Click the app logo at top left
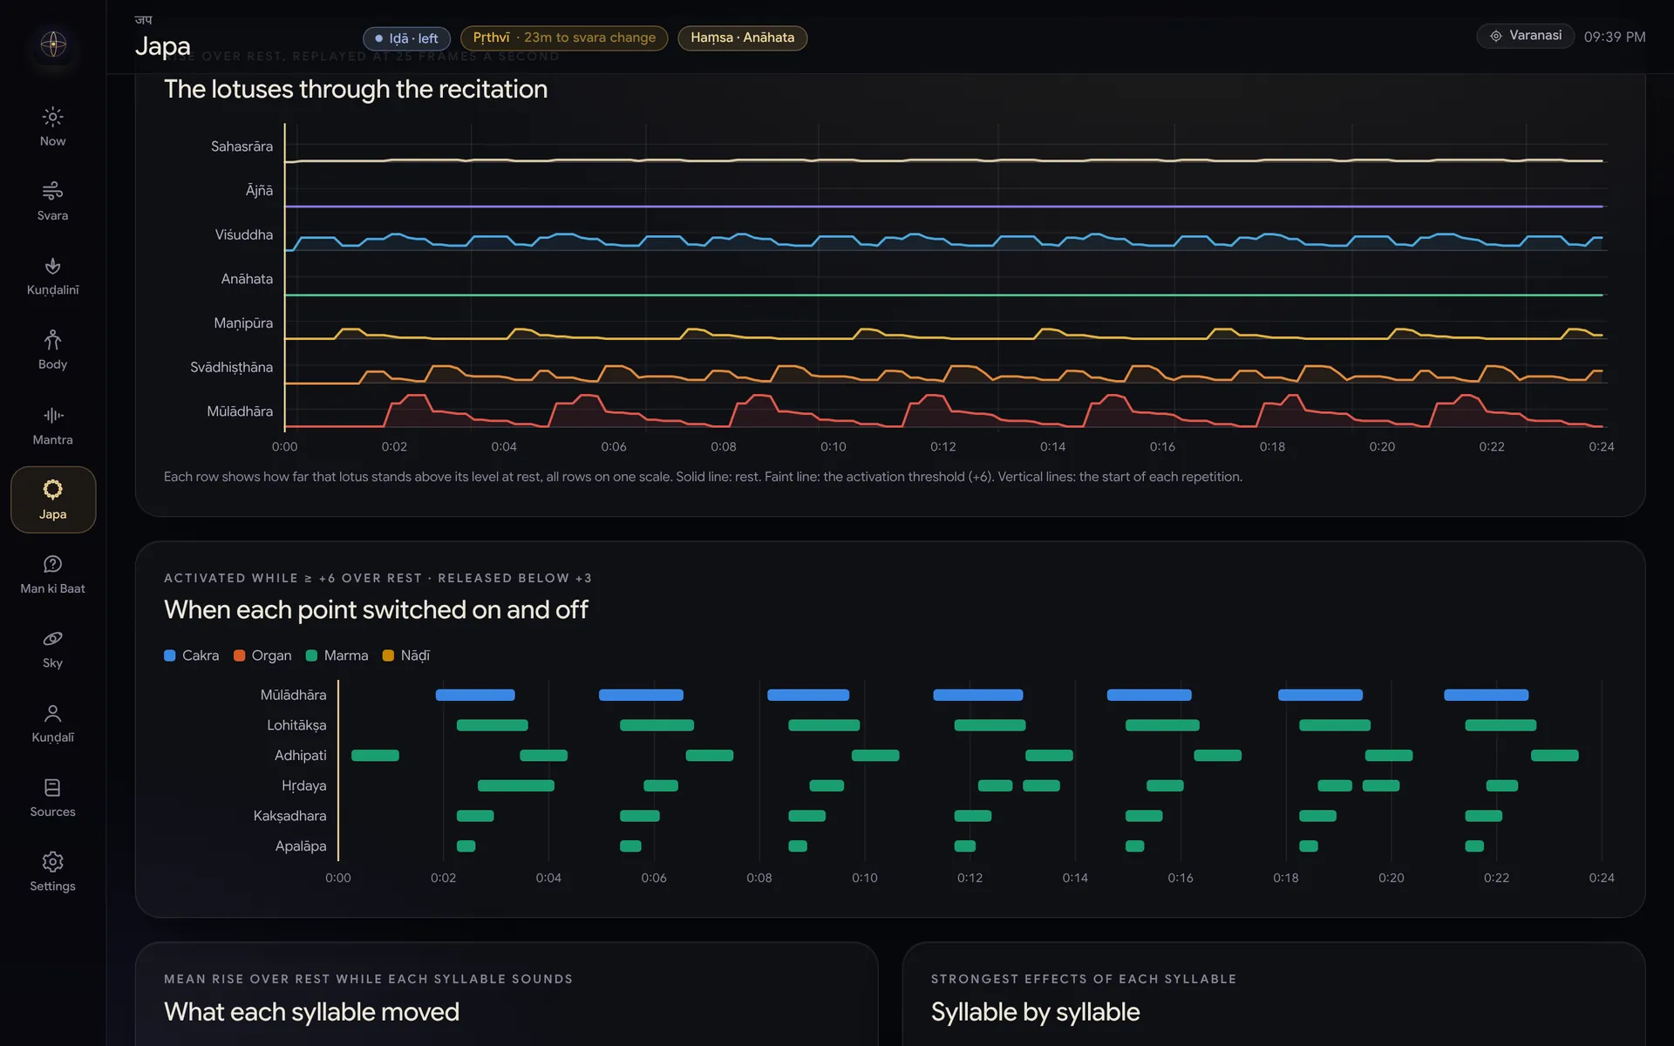 pos(53,44)
